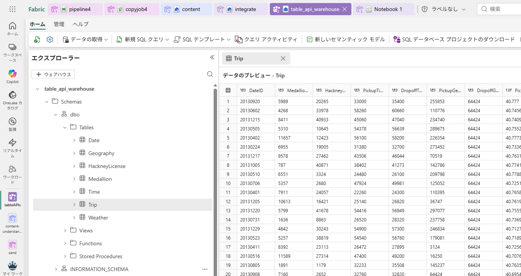Switch to Home (ホーム) ribbon tab
This screenshot has height=276, width=521.
(x=38, y=24)
